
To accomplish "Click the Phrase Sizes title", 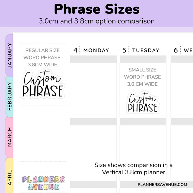I will click(x=96, y=9).
